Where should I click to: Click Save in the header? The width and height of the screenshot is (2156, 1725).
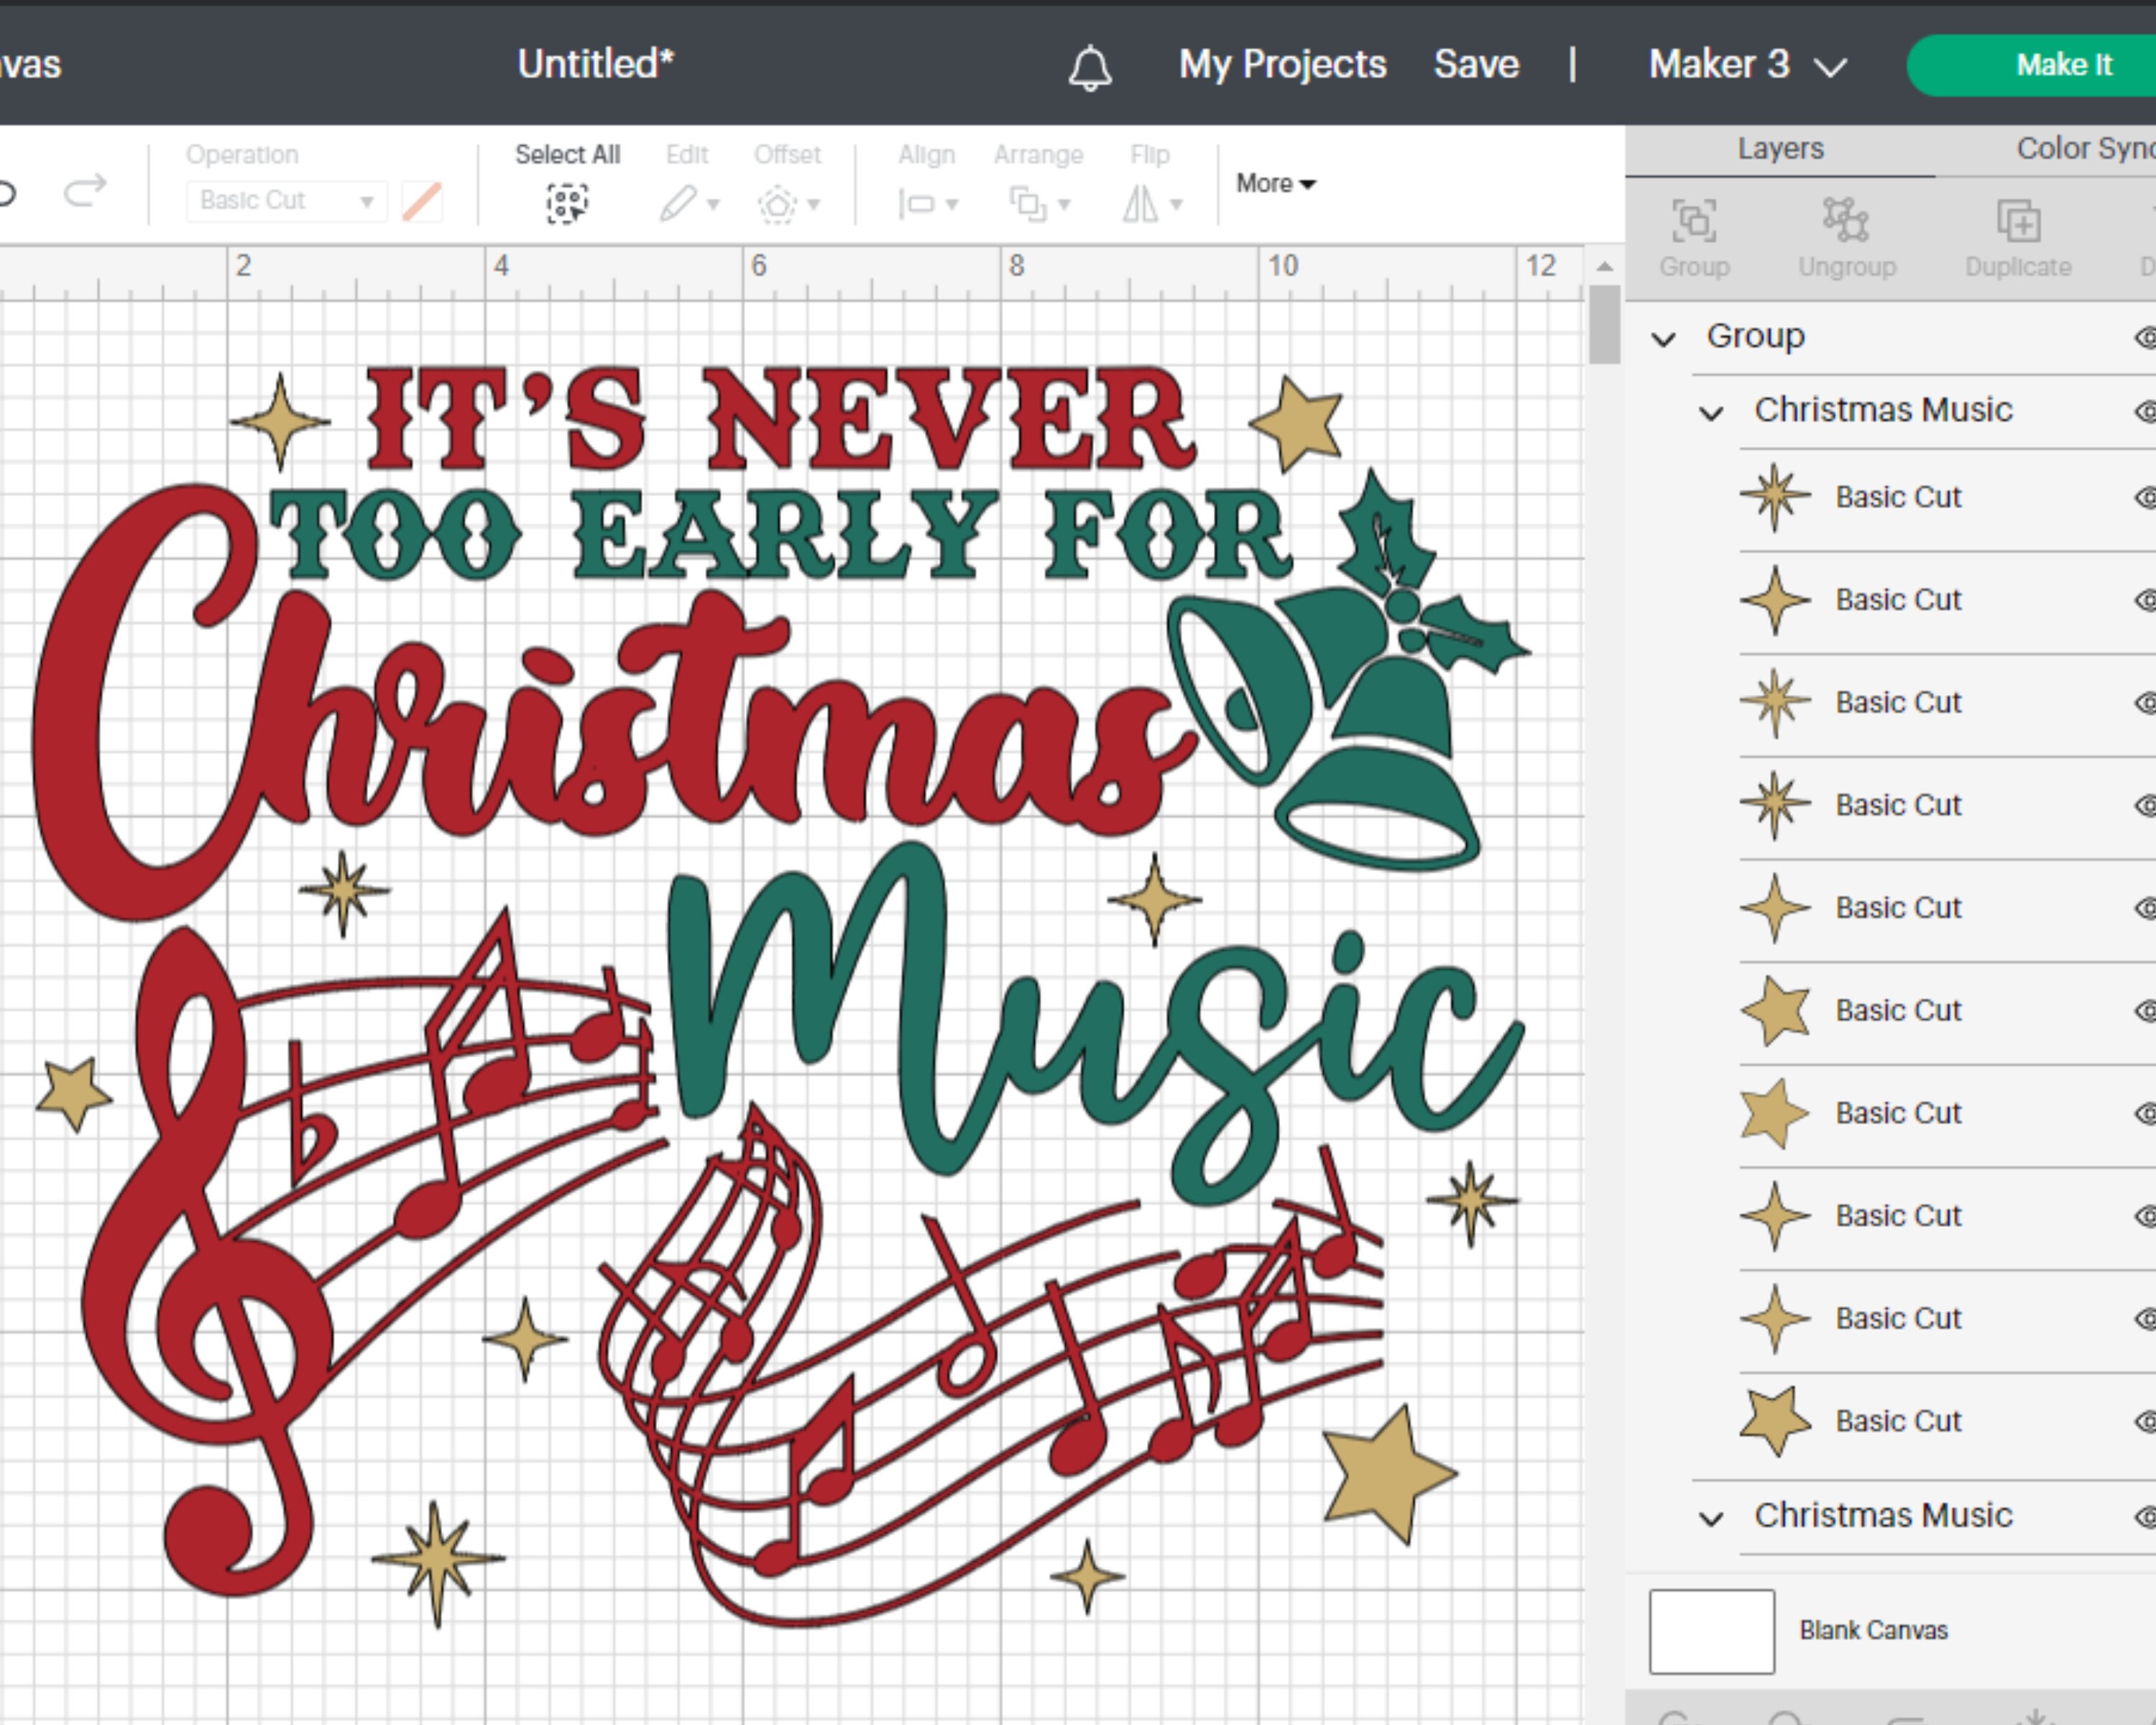tap(1476, 65)
